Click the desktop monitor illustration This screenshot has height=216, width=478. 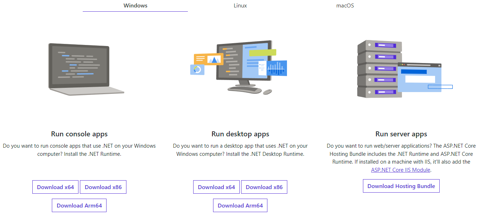click(x=239, y=67)
